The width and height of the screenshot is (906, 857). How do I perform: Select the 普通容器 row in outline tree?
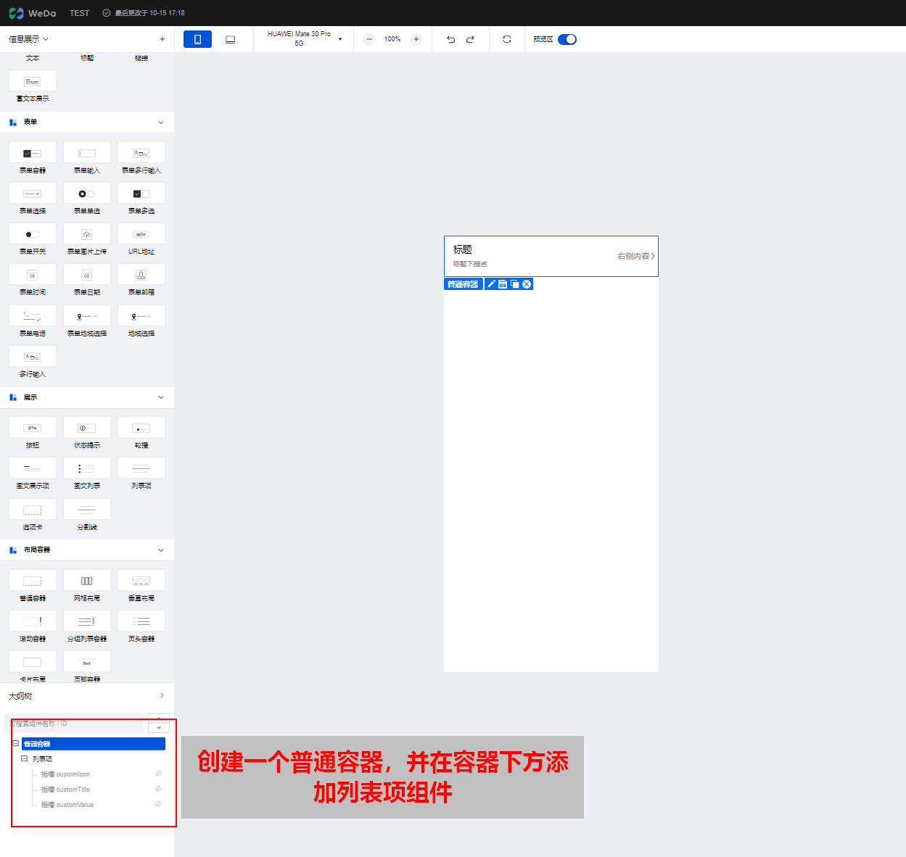(94, 744)
